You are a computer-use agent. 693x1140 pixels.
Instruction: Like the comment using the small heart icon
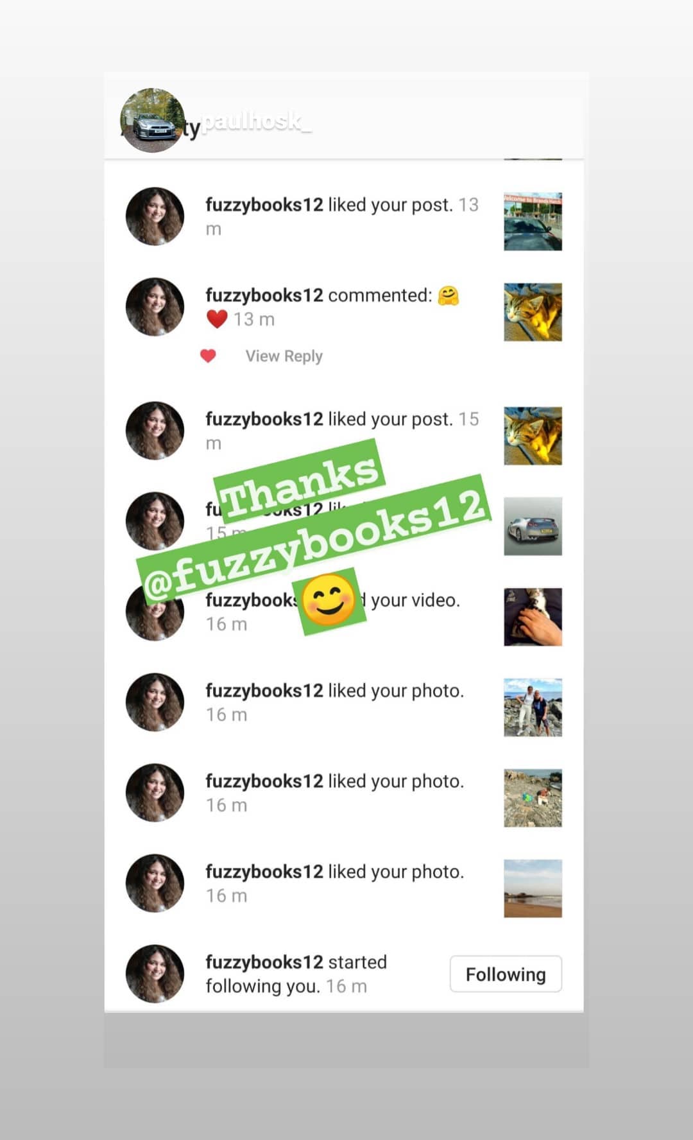click(x=208, y=356)
